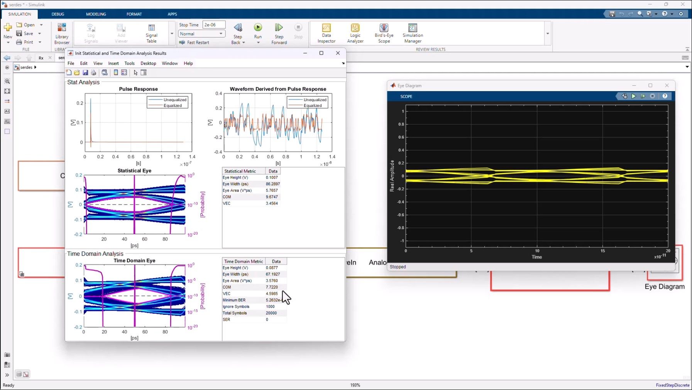Toggle the model browser at bottom left

tap(19, 374)
